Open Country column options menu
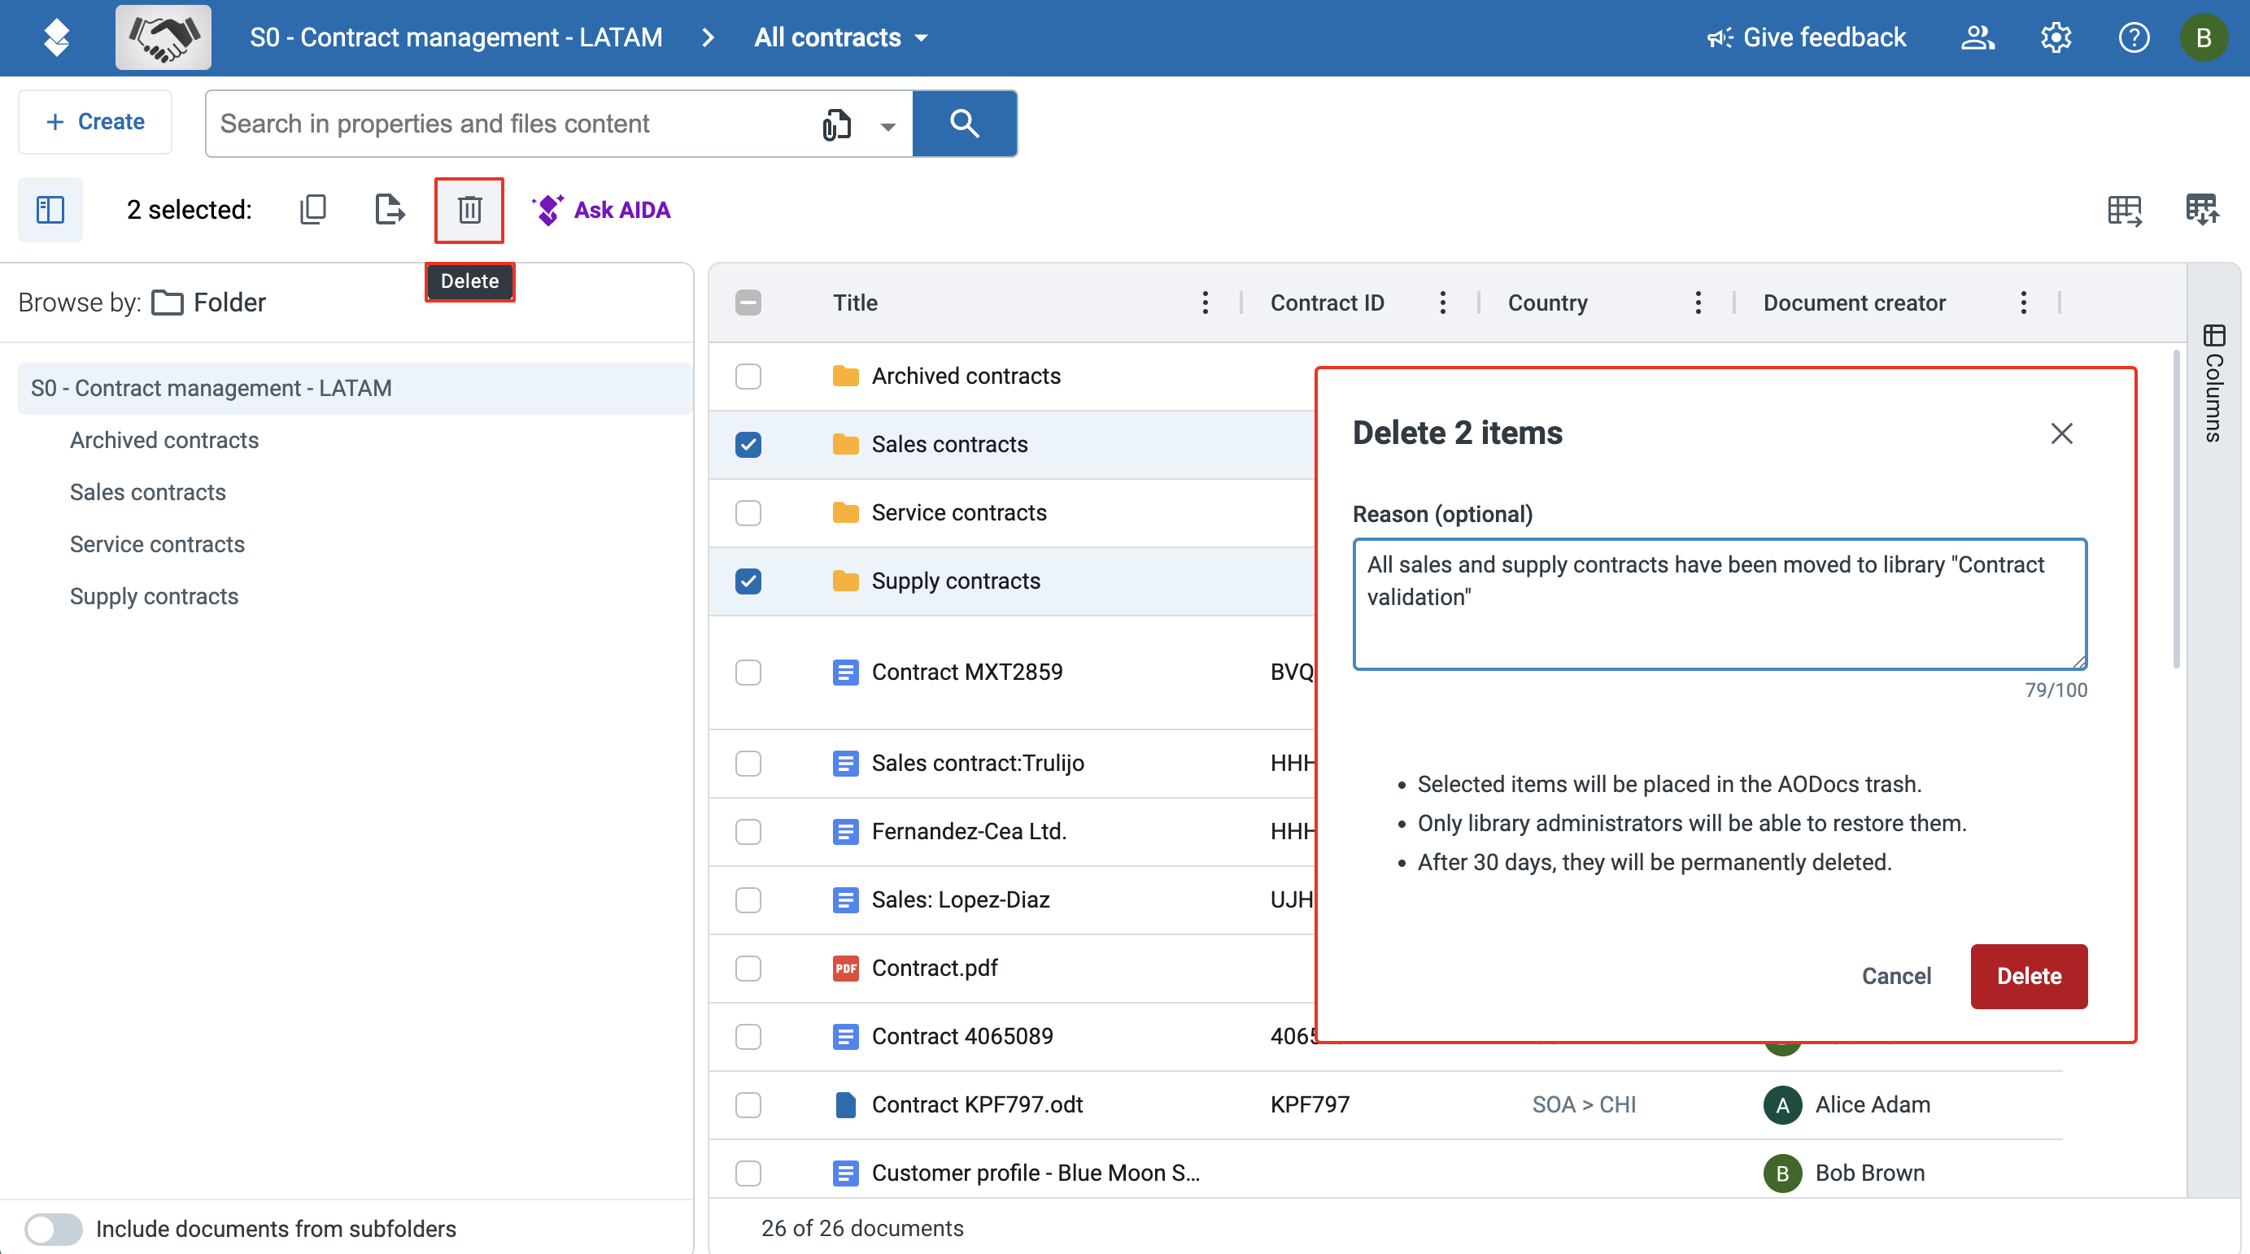The height and width of the screenshot is (1254, 2250). coord(1698,303)
